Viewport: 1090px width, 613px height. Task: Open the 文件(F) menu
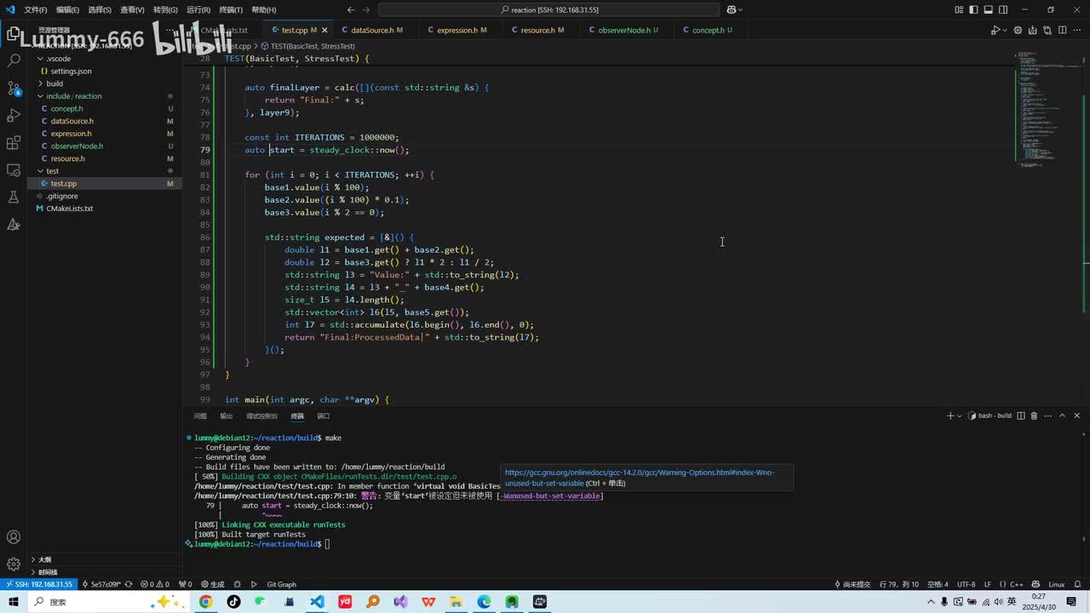coord(36,9)
